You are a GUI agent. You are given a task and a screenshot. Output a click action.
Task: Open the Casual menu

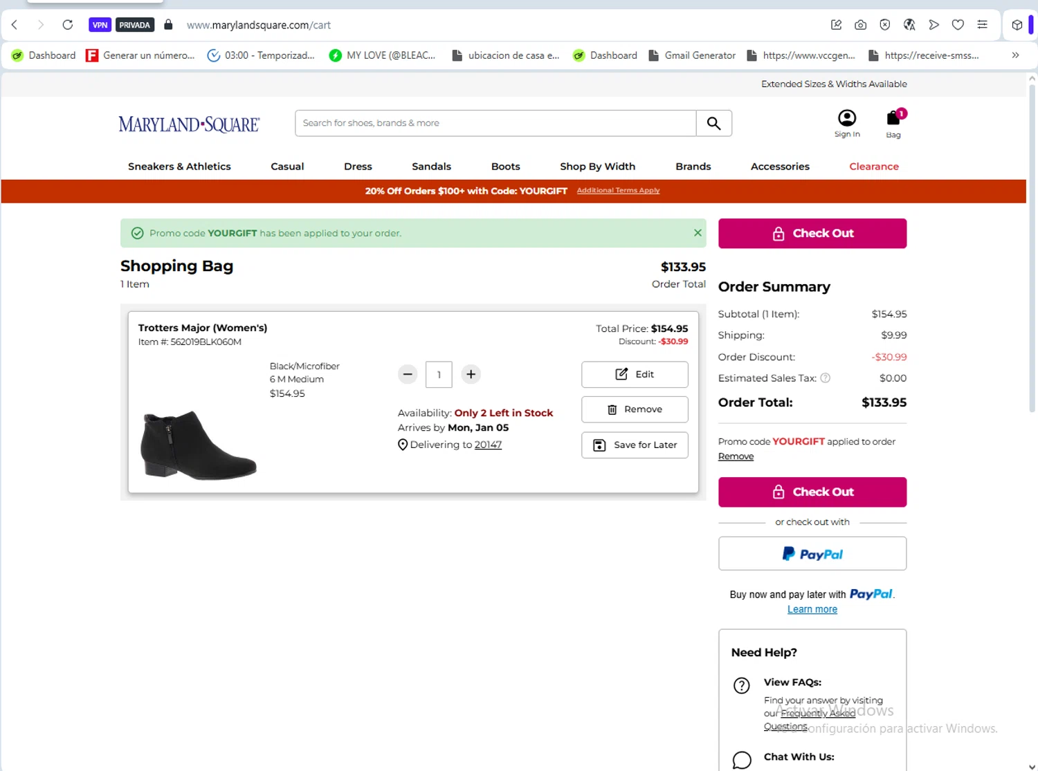click(x=287, y=167)
